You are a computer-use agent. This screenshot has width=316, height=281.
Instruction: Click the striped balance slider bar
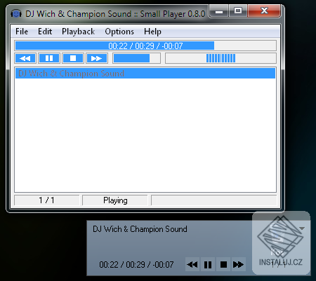220,58
